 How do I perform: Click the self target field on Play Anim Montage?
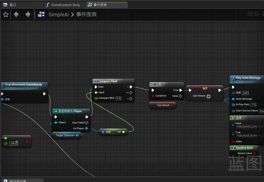(x=245, y=93)
